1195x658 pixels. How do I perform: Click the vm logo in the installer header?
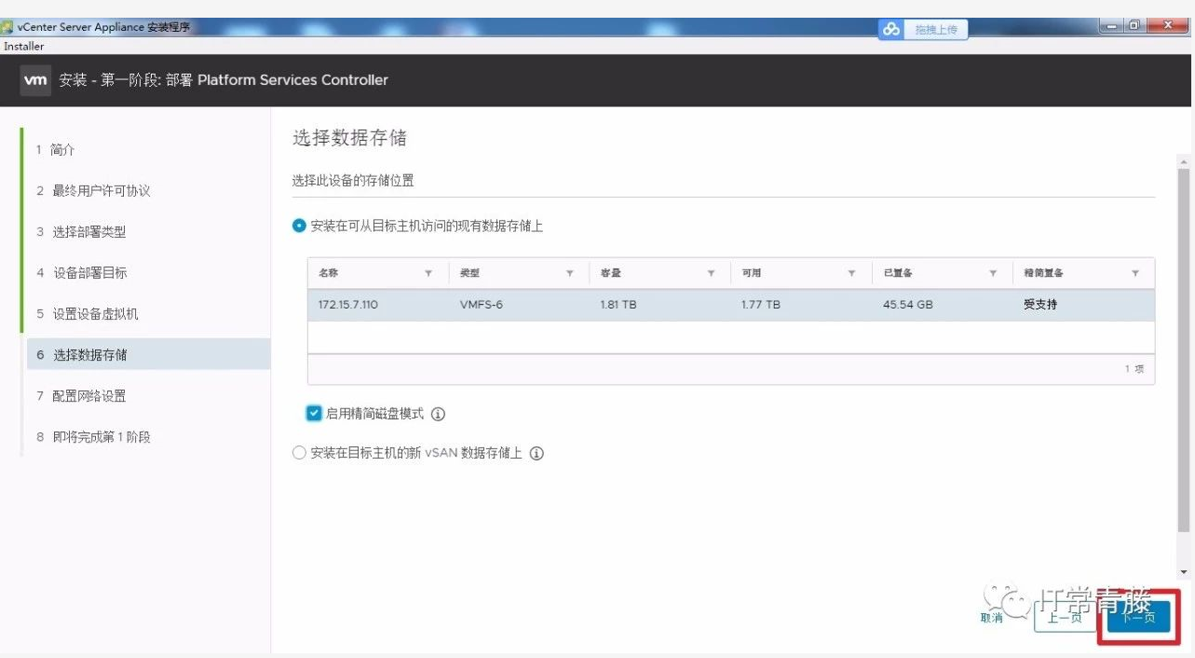click(35, 80)
